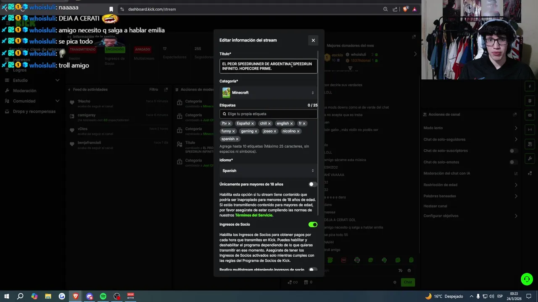
Task: Remove the chill tag
Action: (269, 124)
